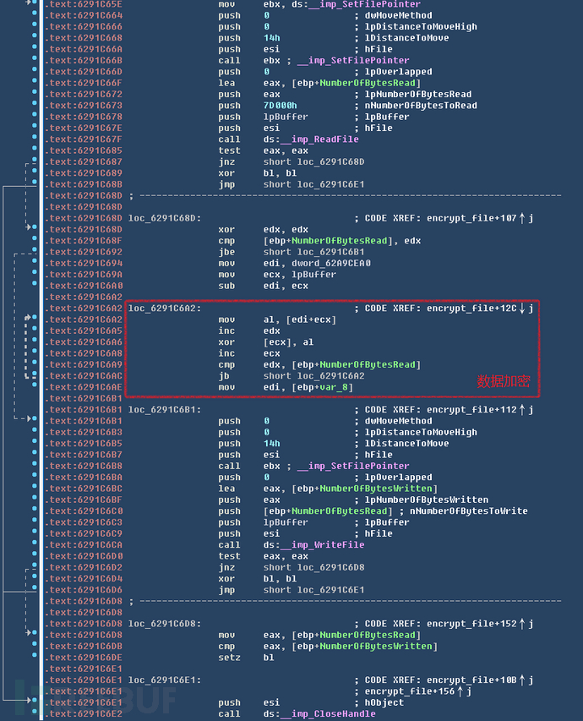Click the gutter dot beside address 6291C6C3
583x721 pixels.
pos(35,520)
